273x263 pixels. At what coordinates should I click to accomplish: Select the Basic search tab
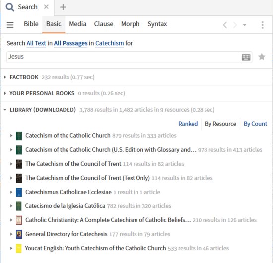pos(54,24)
